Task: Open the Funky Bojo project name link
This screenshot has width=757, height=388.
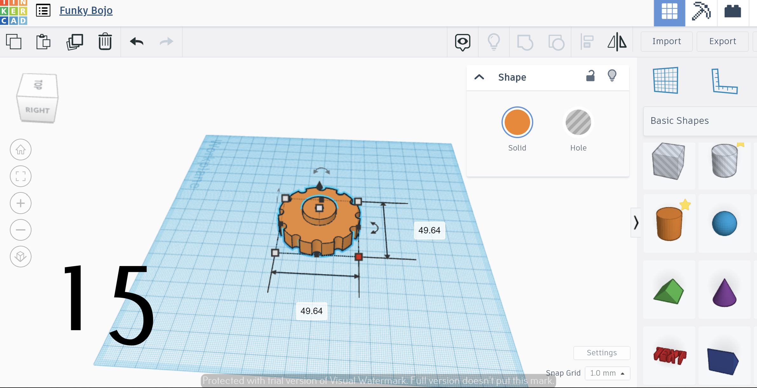Action: click(86, 10)
